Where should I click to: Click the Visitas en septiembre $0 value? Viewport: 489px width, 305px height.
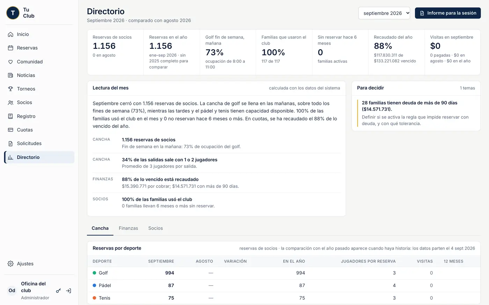(x=435, y=46)
